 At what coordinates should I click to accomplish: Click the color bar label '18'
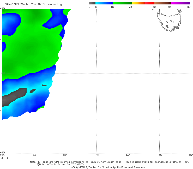pos(112,7)
